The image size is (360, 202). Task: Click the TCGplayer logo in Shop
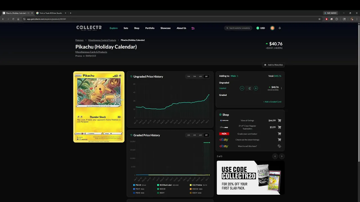coord(224,120)
